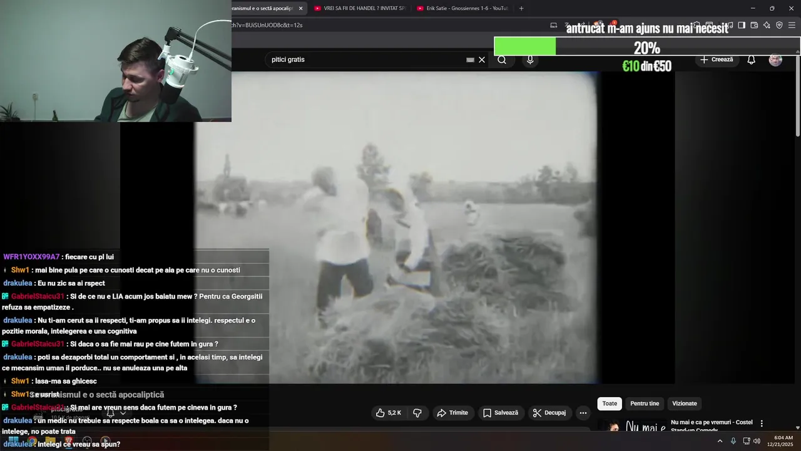Open the 'Nu mai e' video thumbnail
Screen dimensions: 801x451
(x=631, y=427)
